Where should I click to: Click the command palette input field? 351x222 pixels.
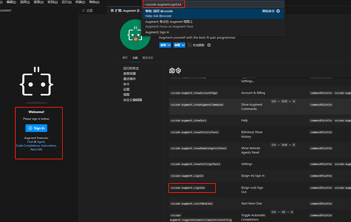213,4
